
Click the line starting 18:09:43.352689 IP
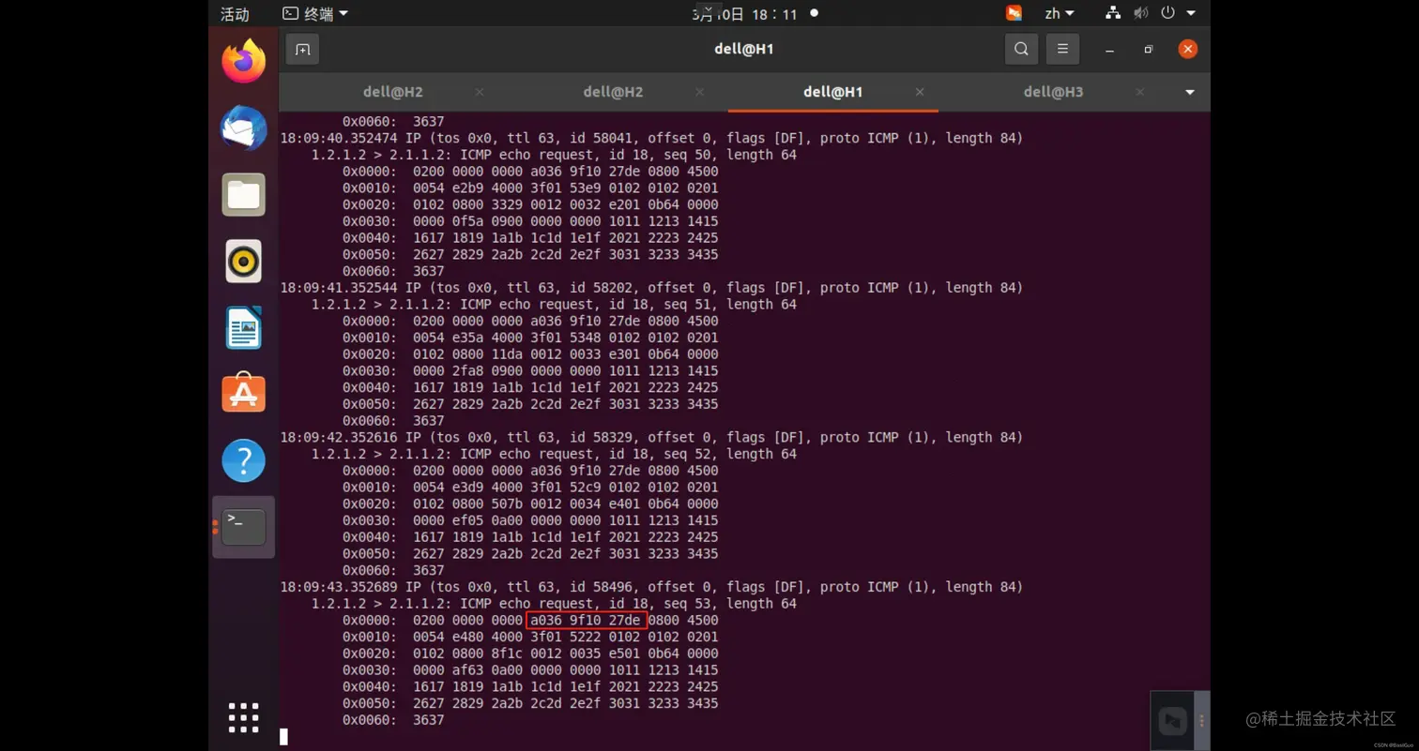tap(651, 587)
